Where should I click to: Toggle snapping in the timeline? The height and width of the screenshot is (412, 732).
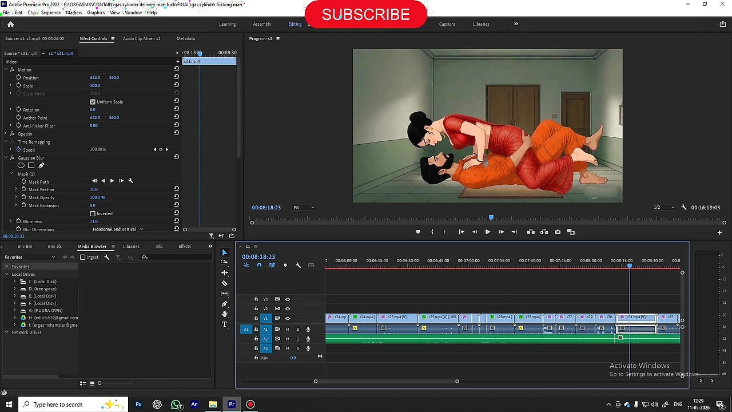(x=259, y=266)
